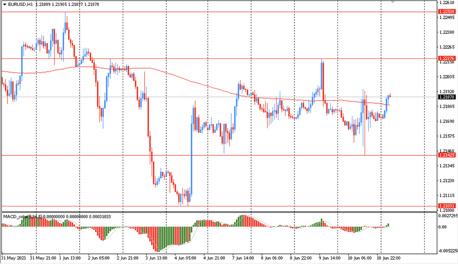
Task: Click the 8 Jun 06:00 time label
Action: point(272,258)
